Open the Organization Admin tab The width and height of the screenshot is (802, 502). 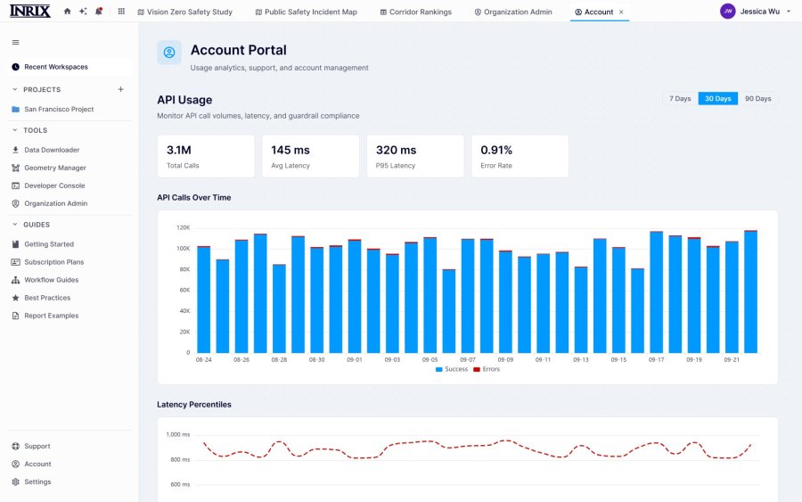pos(513,12)
